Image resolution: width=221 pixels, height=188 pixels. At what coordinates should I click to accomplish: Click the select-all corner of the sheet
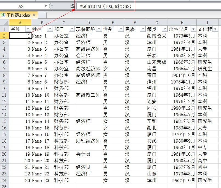(4, 23)
